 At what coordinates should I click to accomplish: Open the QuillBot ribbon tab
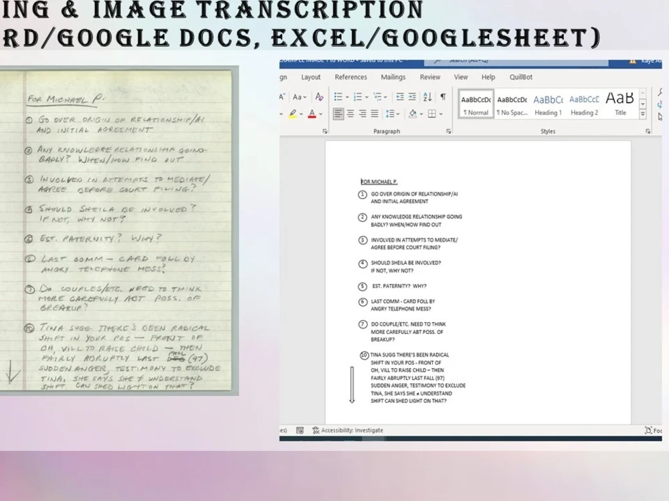coord(520,77)
